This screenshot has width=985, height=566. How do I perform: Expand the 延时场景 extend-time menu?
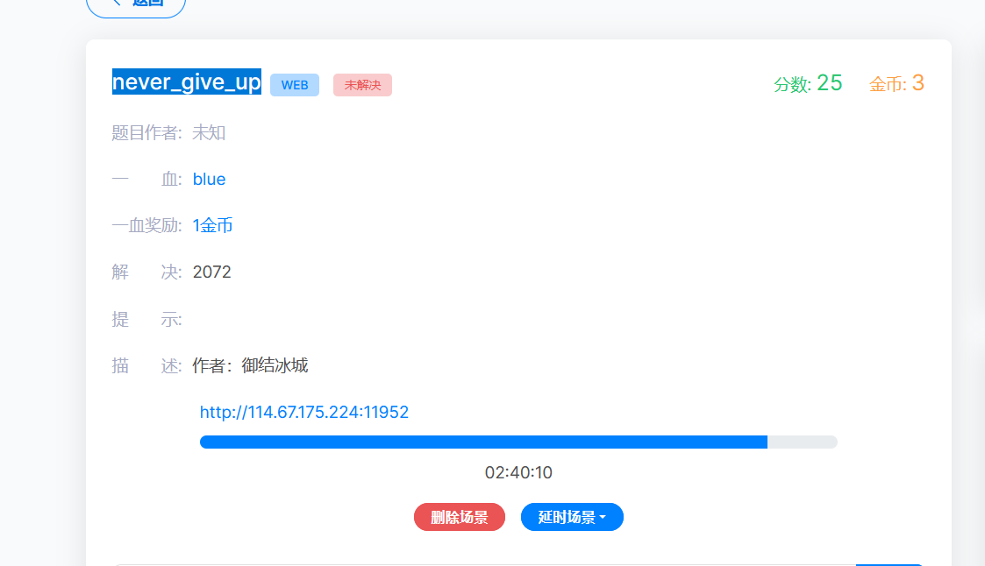pyautogui.click(x=572, y=517)
